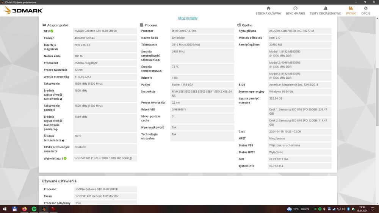The width and height of the screenshot is (379, 213).
Task: Select the 73 °C CPU temperature value
Action: tap(202, 69)
